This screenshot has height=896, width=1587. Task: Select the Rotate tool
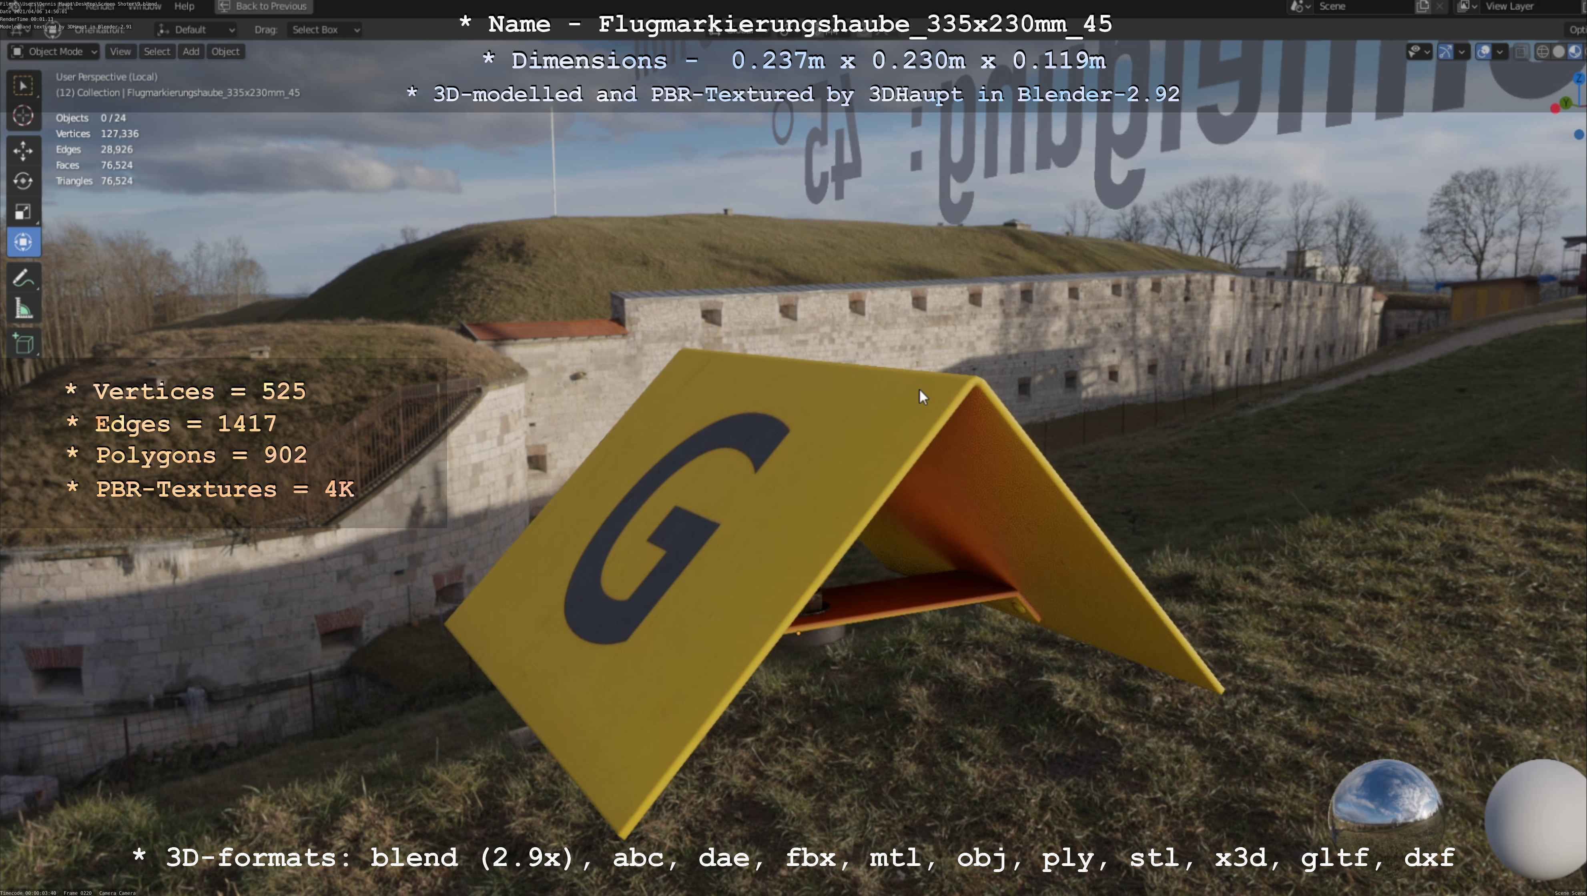[23, 181]
